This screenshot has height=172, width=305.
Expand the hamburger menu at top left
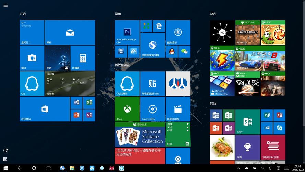tap(5, 5)
